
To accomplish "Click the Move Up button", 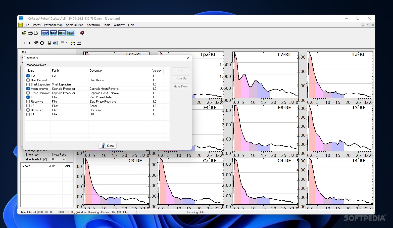I will [181, 78].
